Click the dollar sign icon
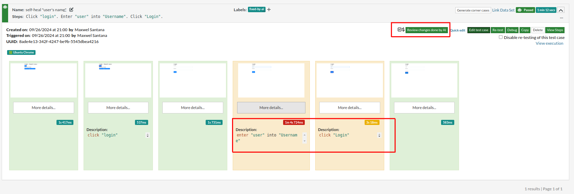Viewport: 574px width, 194px height. tap(403, 30)
